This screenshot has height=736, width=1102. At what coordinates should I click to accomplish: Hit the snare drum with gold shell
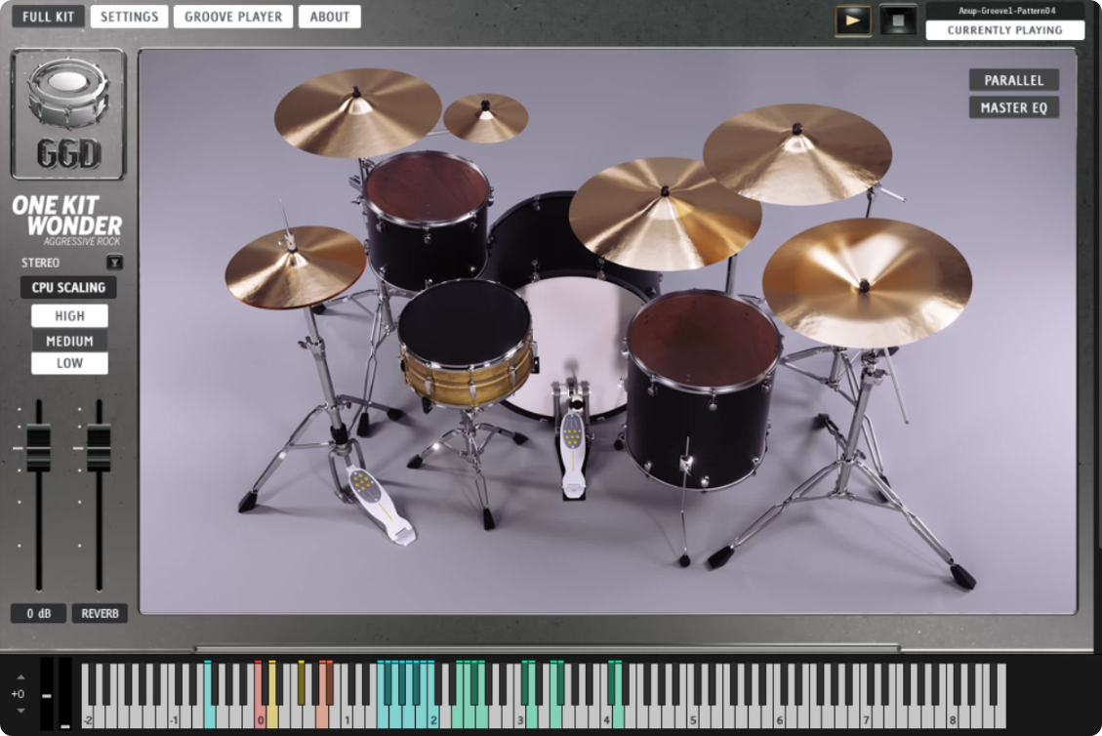pyautogui.click(x=466, y=345)
